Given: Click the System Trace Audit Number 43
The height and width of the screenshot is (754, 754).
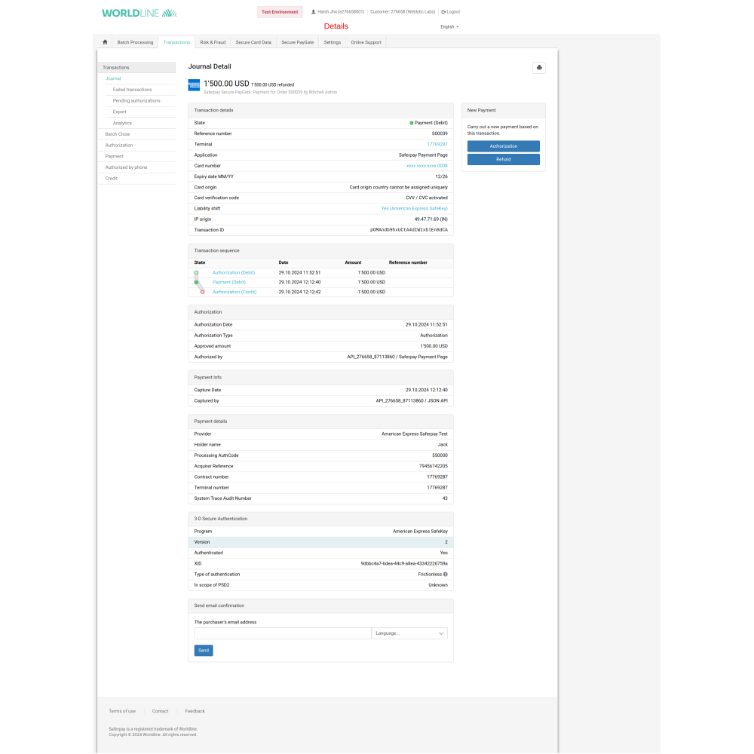Looking at the screenshot, I should tap(445, 498).
